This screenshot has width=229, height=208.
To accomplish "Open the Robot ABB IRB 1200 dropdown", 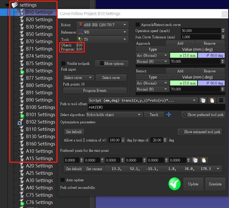I will pyautogui.click(x=102, y=25).
